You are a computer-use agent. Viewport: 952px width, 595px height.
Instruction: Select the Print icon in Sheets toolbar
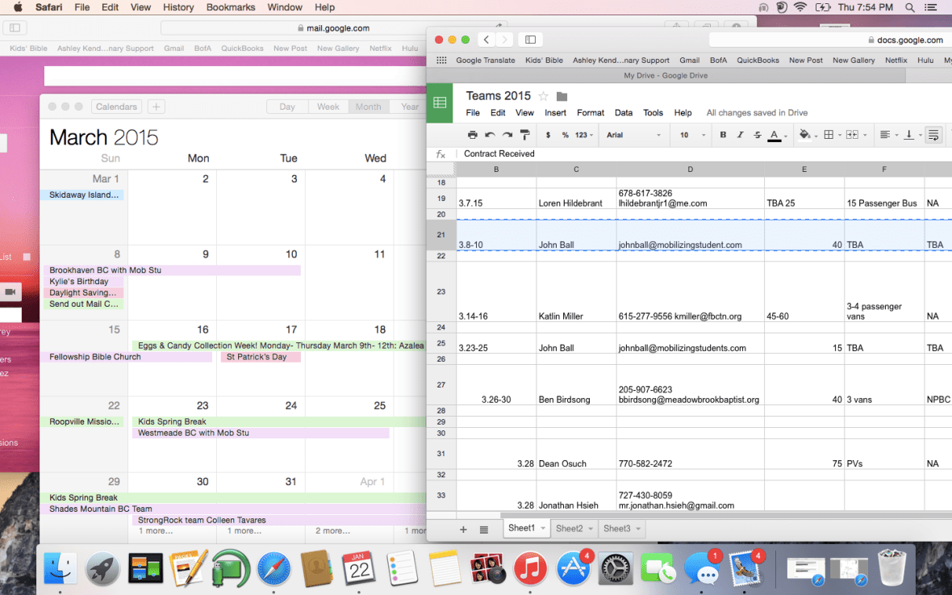click(473, 135)
